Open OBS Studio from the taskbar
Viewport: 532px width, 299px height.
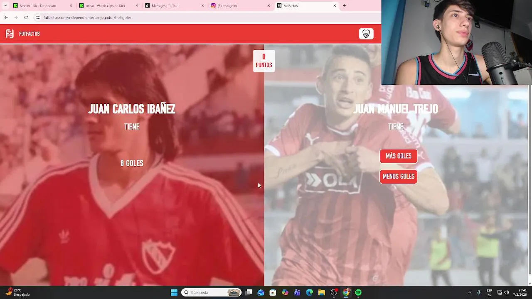(334, 292)
